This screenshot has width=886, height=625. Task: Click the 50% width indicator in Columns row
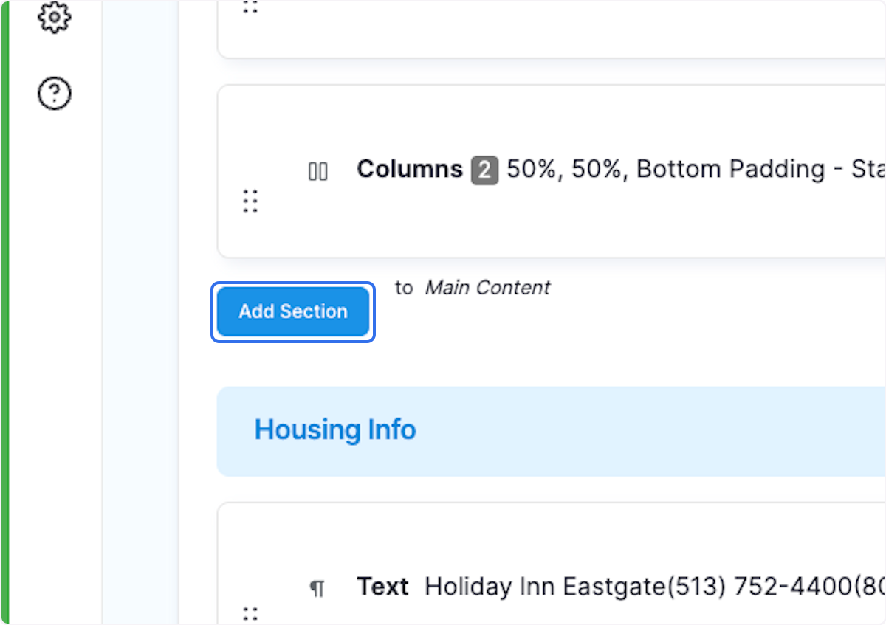[x=529, y=169]
